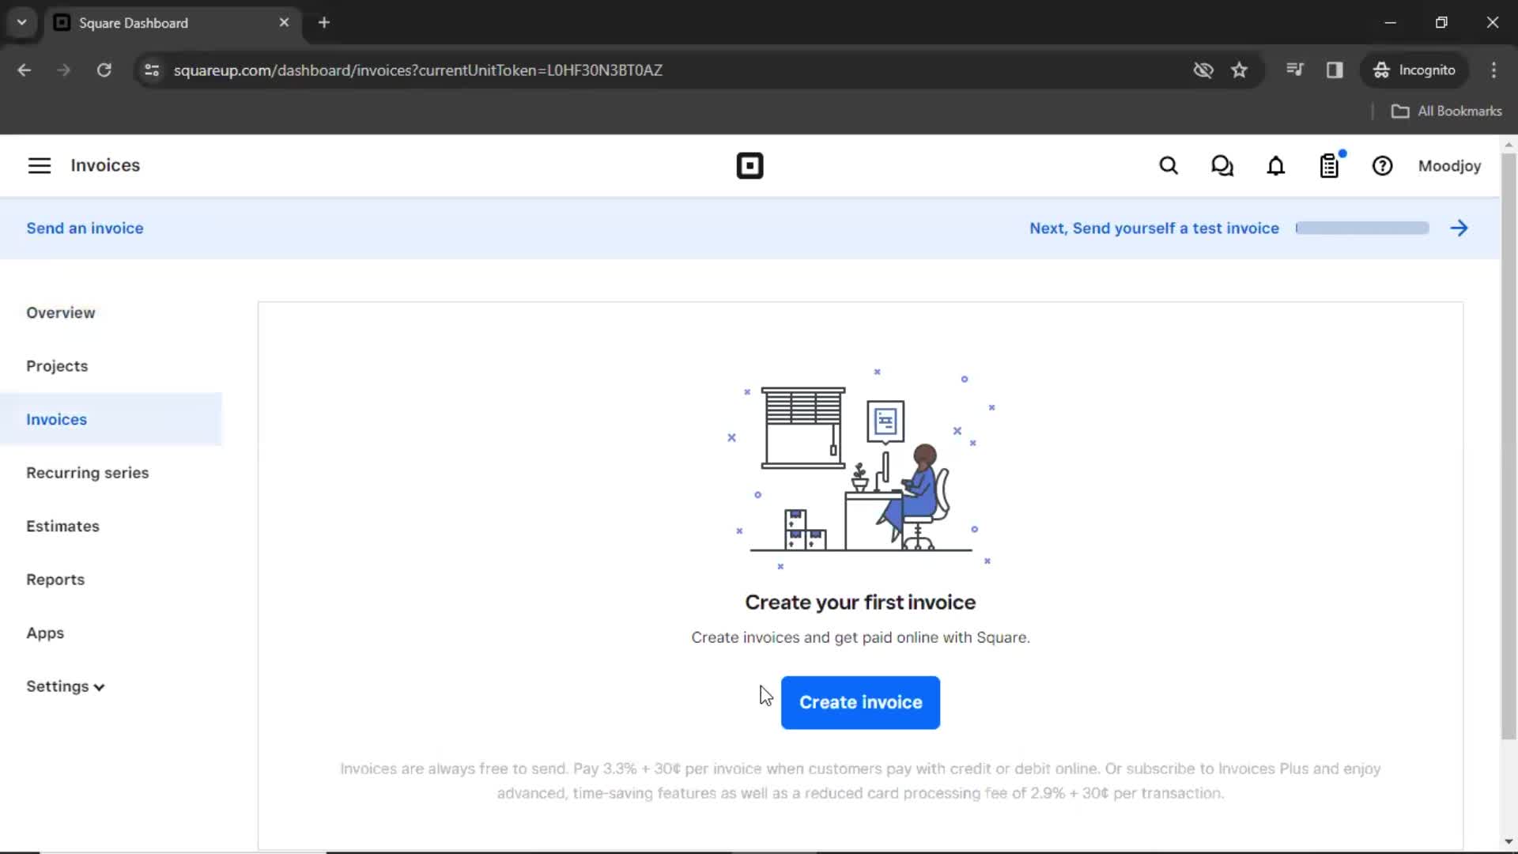Click the hamburger menu icon
Viewport: 1518px width, 854px height.
click(39, 164)
